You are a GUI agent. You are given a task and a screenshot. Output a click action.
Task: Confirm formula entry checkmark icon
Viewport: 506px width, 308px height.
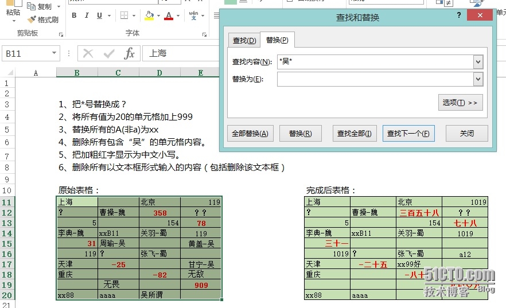coord(109,53)
